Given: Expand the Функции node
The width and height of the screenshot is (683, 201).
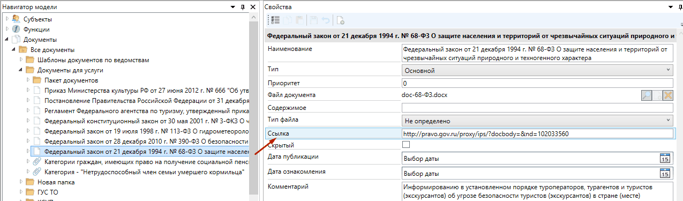Looking at the screenshot, I should (x=7, y=29).
